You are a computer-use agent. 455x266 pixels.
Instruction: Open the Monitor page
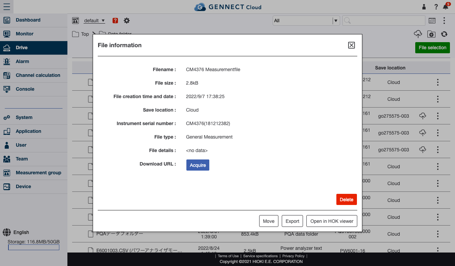click(x=34, y=34)
